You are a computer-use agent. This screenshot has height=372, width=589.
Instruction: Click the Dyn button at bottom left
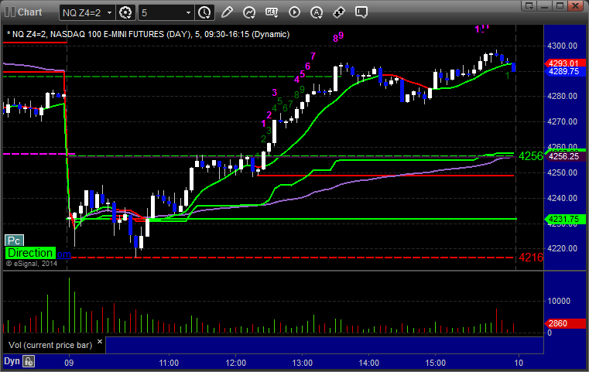click(12, 361)
